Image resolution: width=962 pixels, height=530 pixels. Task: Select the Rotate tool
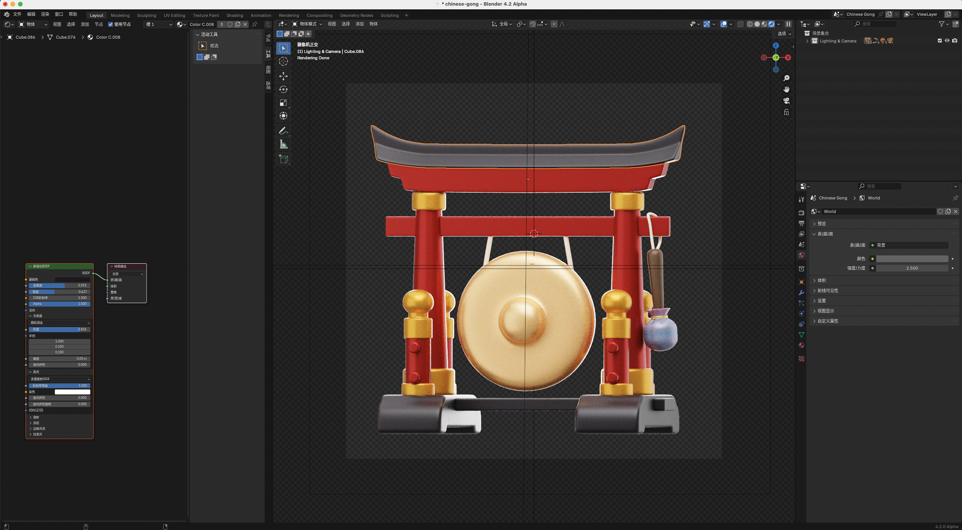click(x=283, y=89)
